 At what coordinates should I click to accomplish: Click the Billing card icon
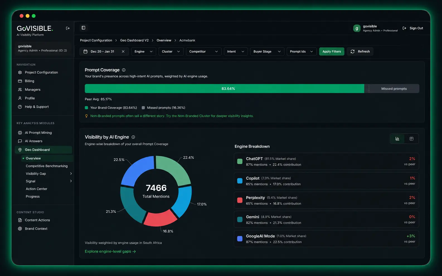(20, 81)
